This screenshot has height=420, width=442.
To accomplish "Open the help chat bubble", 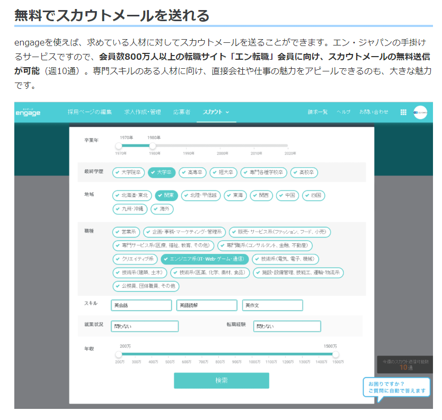I will (x=396, y=388).
